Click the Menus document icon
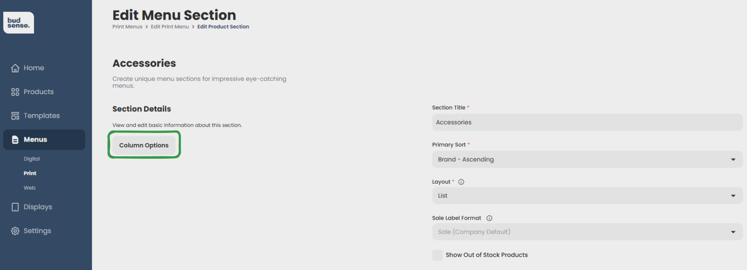Viewport: 747px width, 270px height. click(15, 140)
